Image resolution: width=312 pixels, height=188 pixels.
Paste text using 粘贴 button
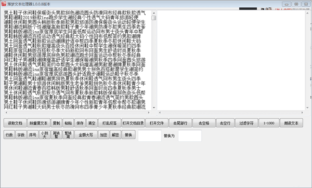(68, 123)
